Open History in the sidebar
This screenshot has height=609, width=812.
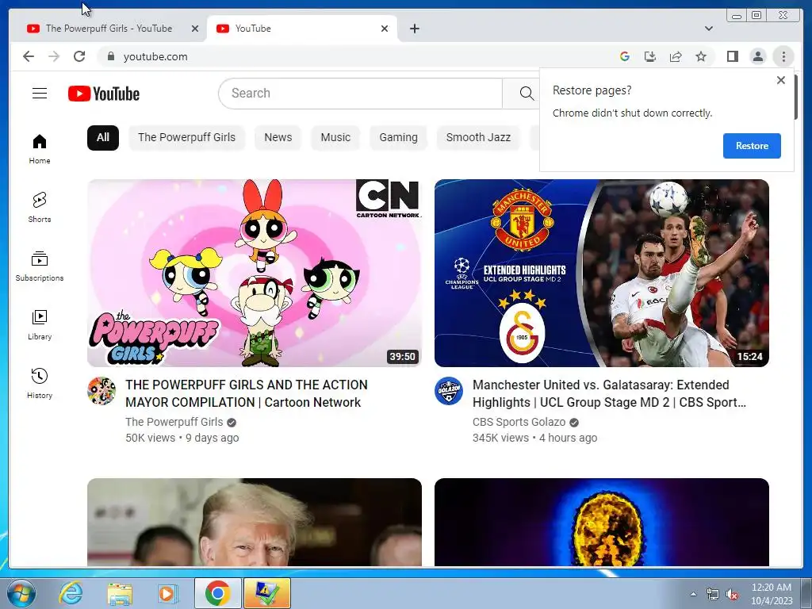click(x=40, y=383)
